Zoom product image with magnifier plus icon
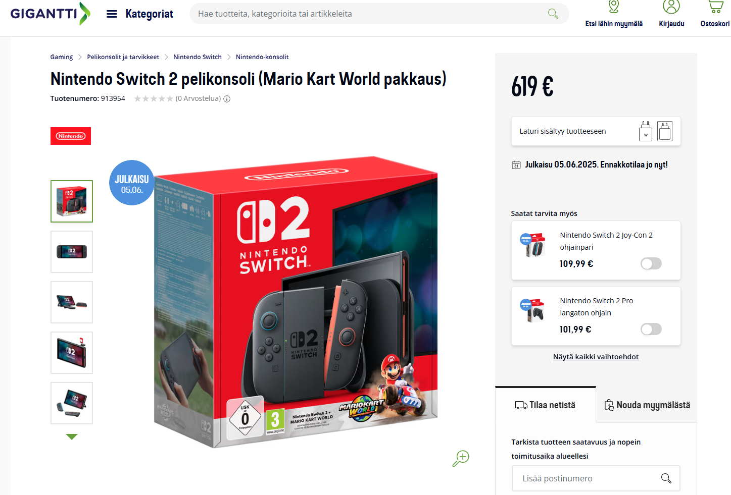The height and width of the screenshot is (495, 731). [x=461, y=458]
